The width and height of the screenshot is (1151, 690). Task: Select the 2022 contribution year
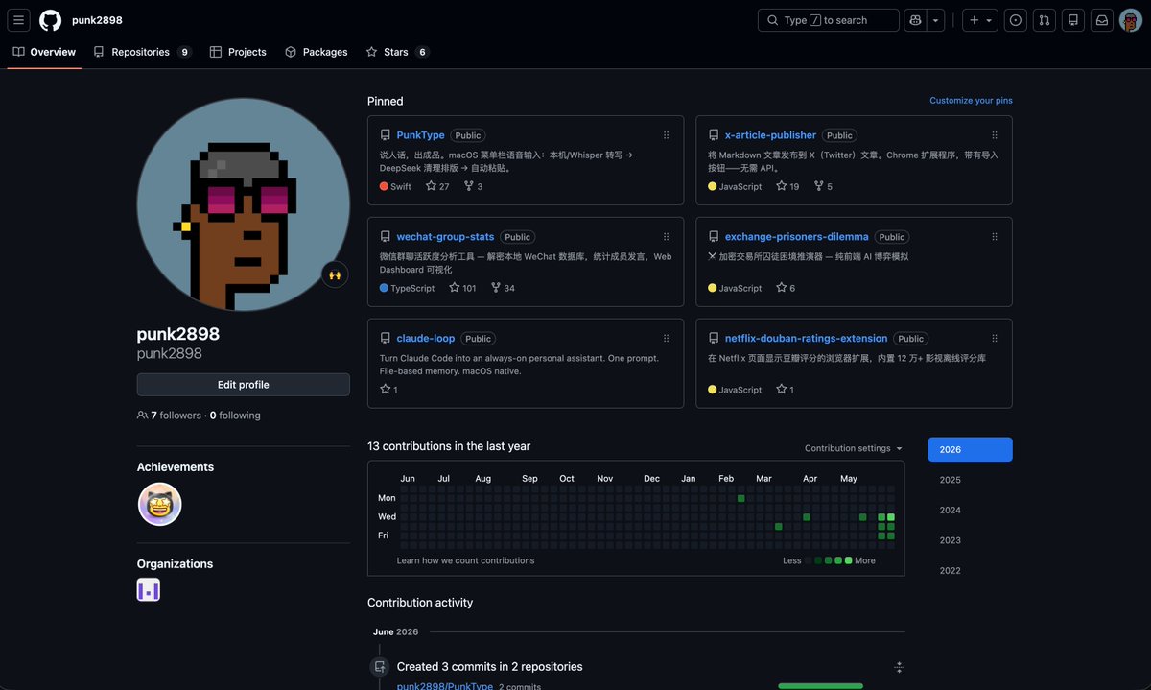(x=970, y=571)
